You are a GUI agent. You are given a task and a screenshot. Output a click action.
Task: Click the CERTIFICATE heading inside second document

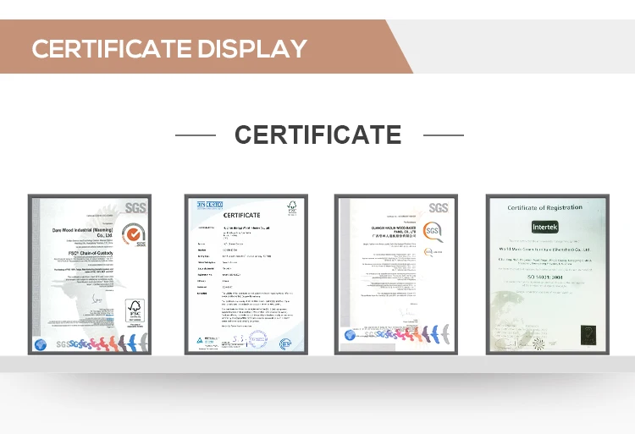(242, 215)
